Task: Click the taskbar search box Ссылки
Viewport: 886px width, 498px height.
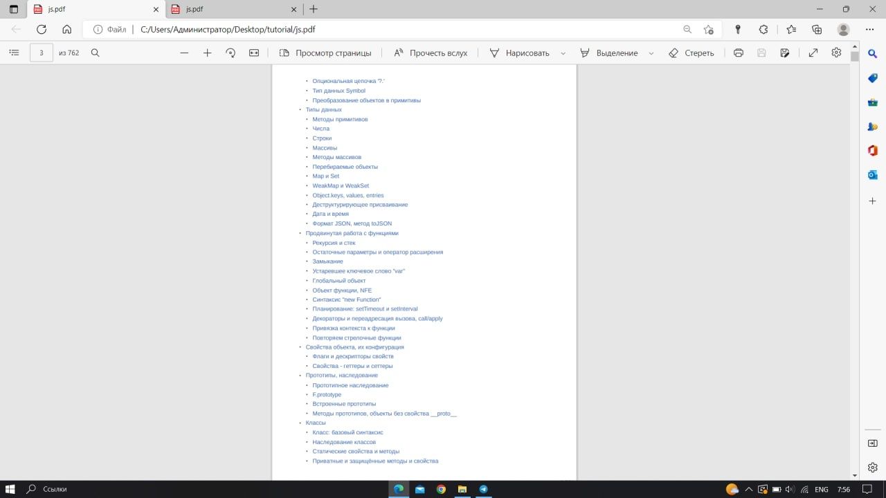Action: click(55, 489)
